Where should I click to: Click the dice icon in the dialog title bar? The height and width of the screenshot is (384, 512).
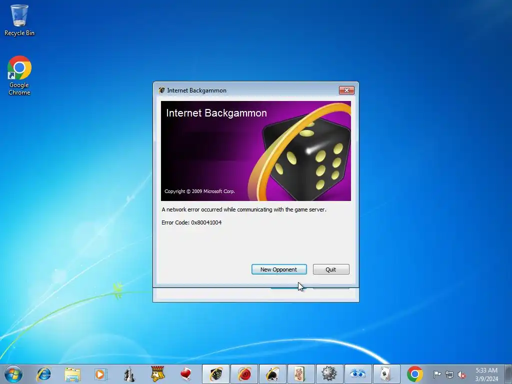[x=161, y=90]
